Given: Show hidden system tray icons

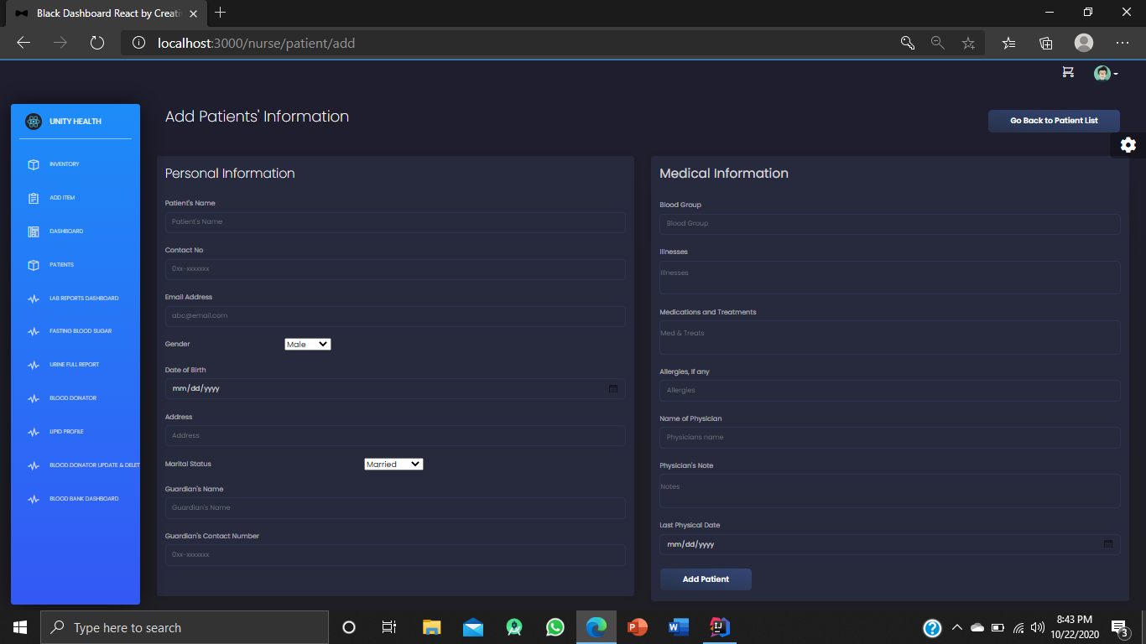Looking at the screenshot, I should coord(956,627).
